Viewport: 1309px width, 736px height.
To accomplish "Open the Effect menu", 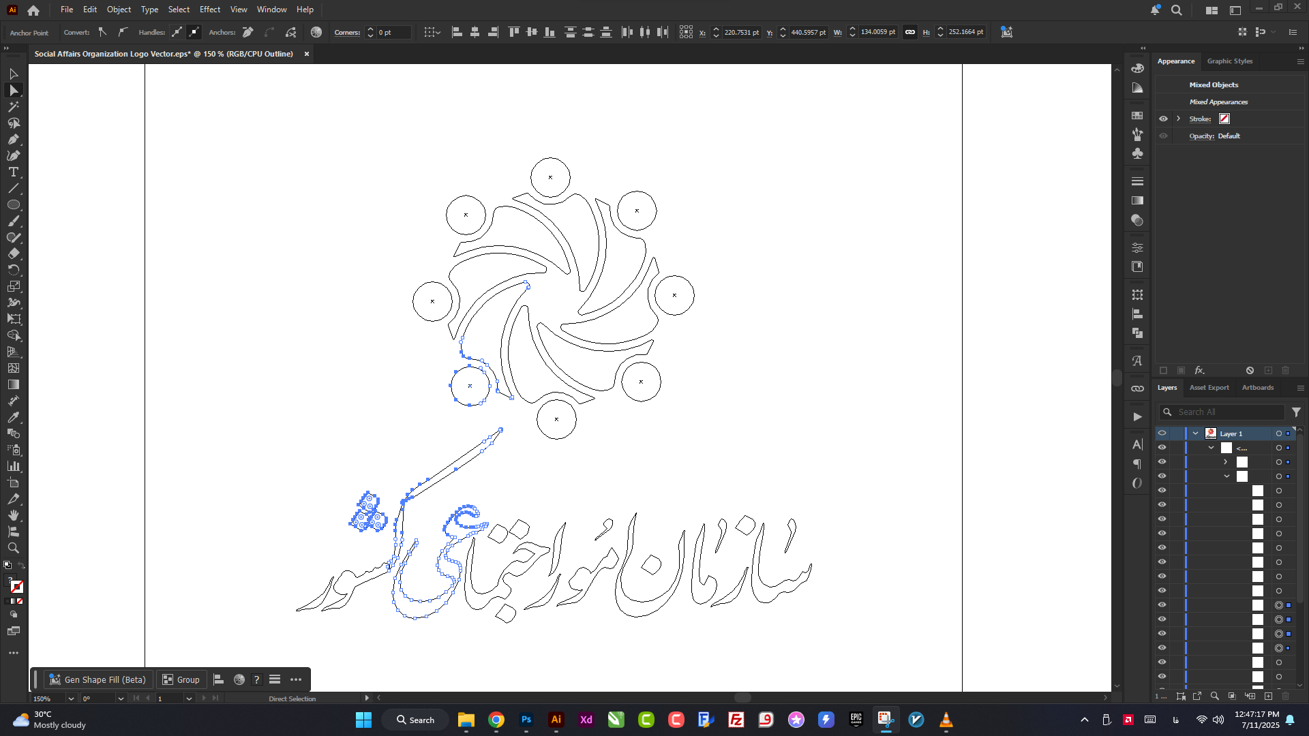I will 210,10.
